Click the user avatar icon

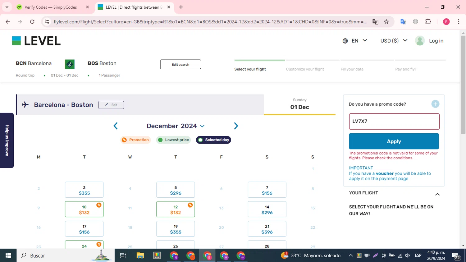(x=420, y=41)
